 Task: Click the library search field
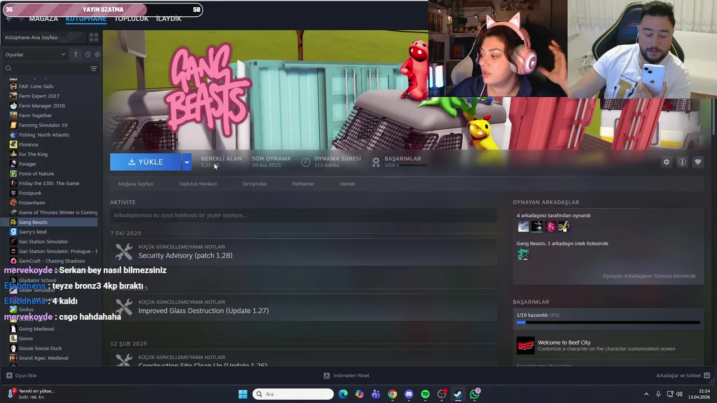[45, 68]
